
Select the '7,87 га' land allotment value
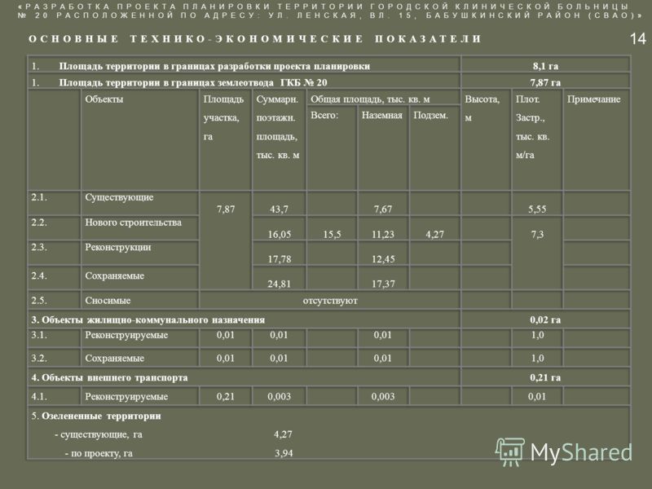point(545,83)
